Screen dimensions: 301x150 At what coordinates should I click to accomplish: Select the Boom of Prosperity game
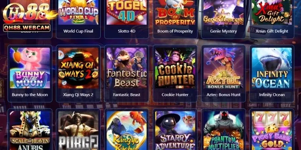[175, 12]
